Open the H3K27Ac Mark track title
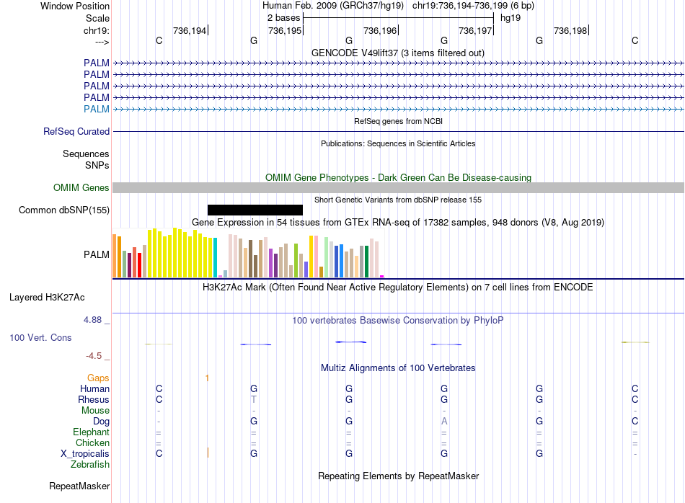Viewport: 685px width, 503px height. tap(398, 288)
